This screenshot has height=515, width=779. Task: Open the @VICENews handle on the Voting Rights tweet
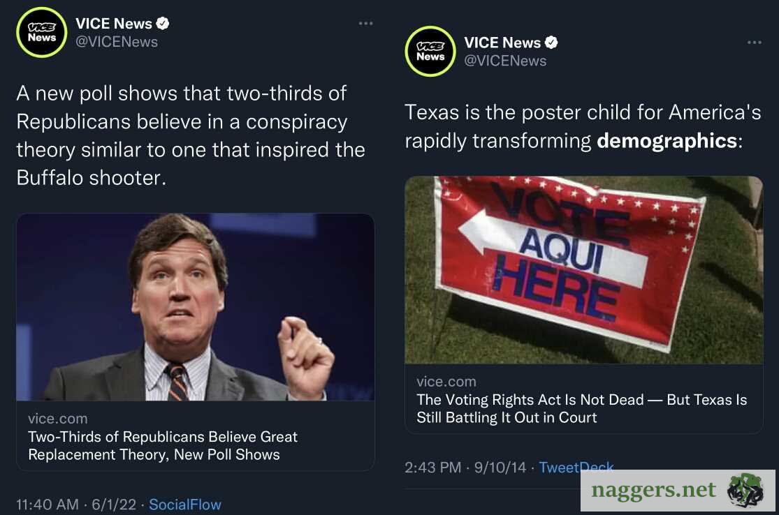tap(505, 61)
